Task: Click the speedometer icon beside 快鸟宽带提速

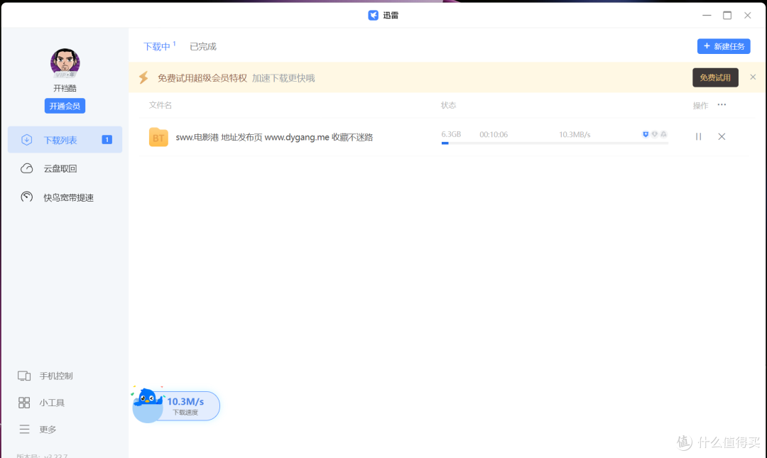Action: click(x=26, y=197)
